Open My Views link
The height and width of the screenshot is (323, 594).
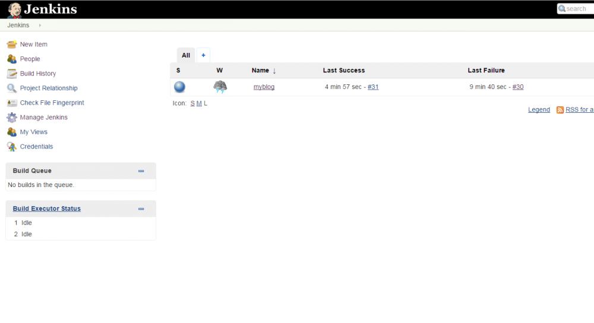click(34, 132)
